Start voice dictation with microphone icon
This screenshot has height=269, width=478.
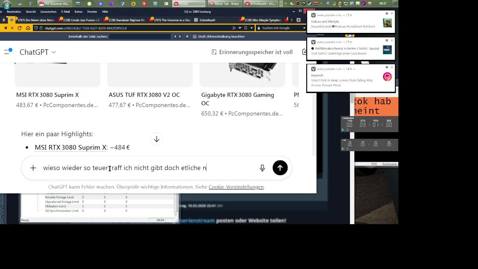(x=263, y=168)
